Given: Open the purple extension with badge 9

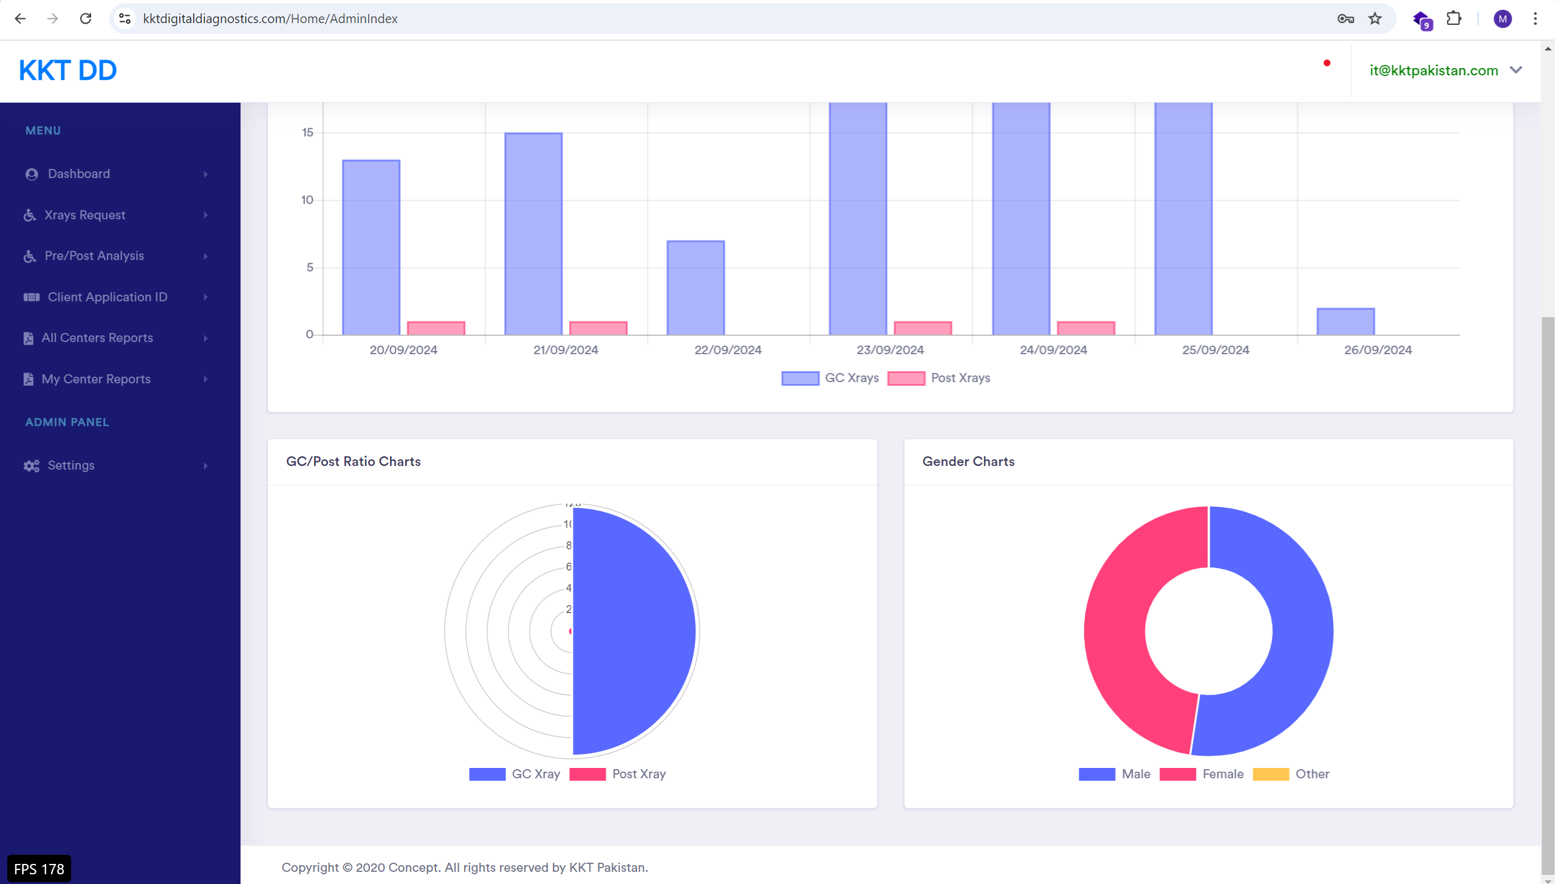Looking at the screenshot, I should [x=1423, y=20].
